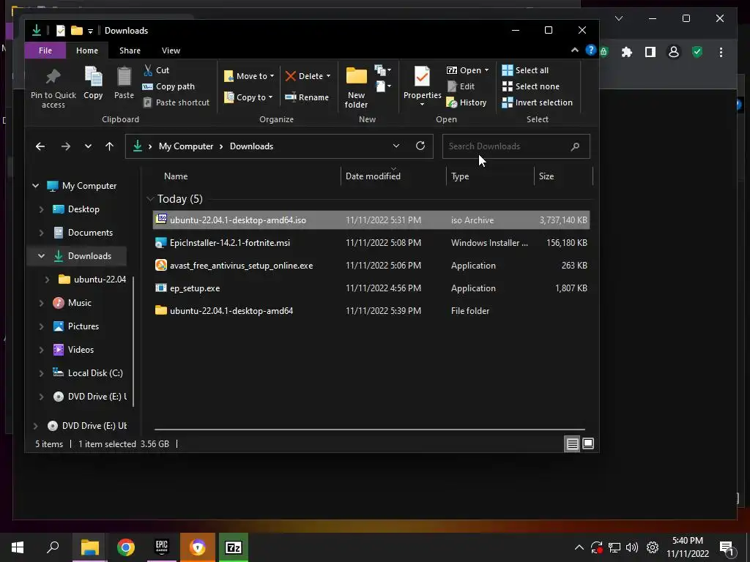Sort by Name column header

176,176
